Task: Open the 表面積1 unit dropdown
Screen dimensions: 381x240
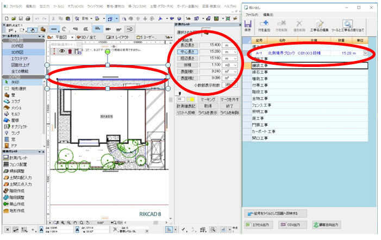Action: coord(235,71)
